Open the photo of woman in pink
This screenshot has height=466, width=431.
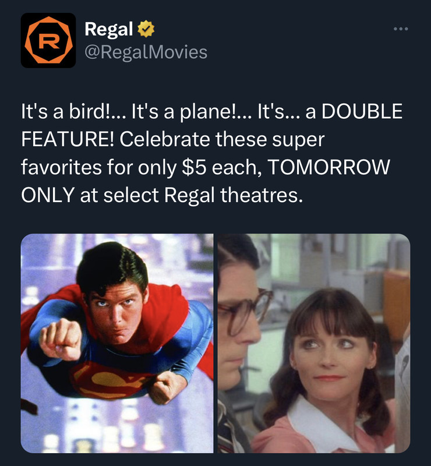[314, 343]
